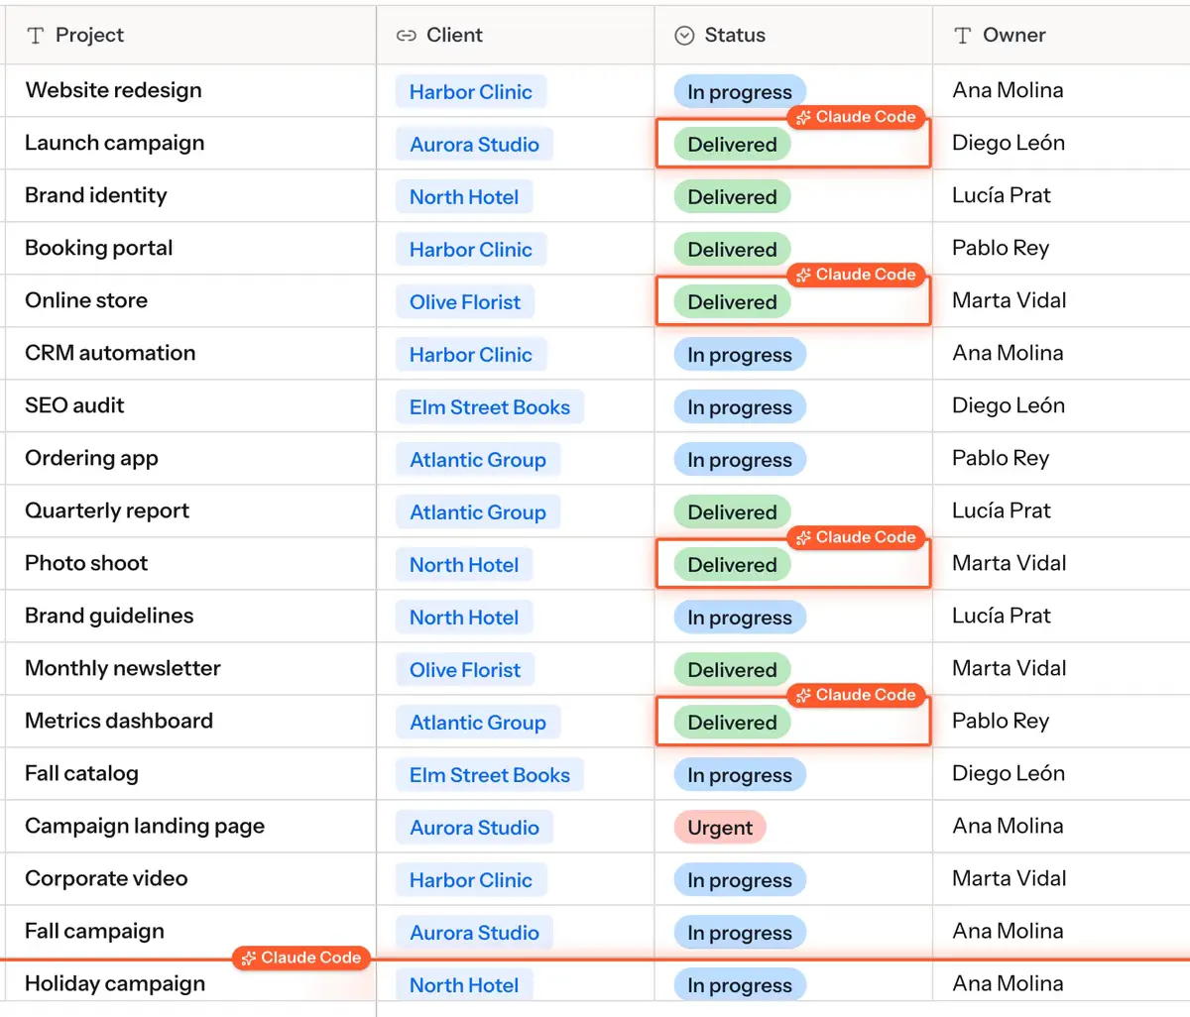
Task: Change In progress status for Holiday campaign
Action: pos(740,985)
